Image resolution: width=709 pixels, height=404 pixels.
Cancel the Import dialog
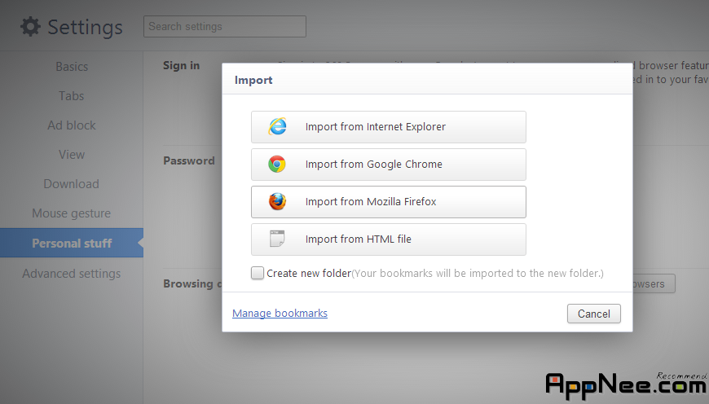click(x=594, y=314)
